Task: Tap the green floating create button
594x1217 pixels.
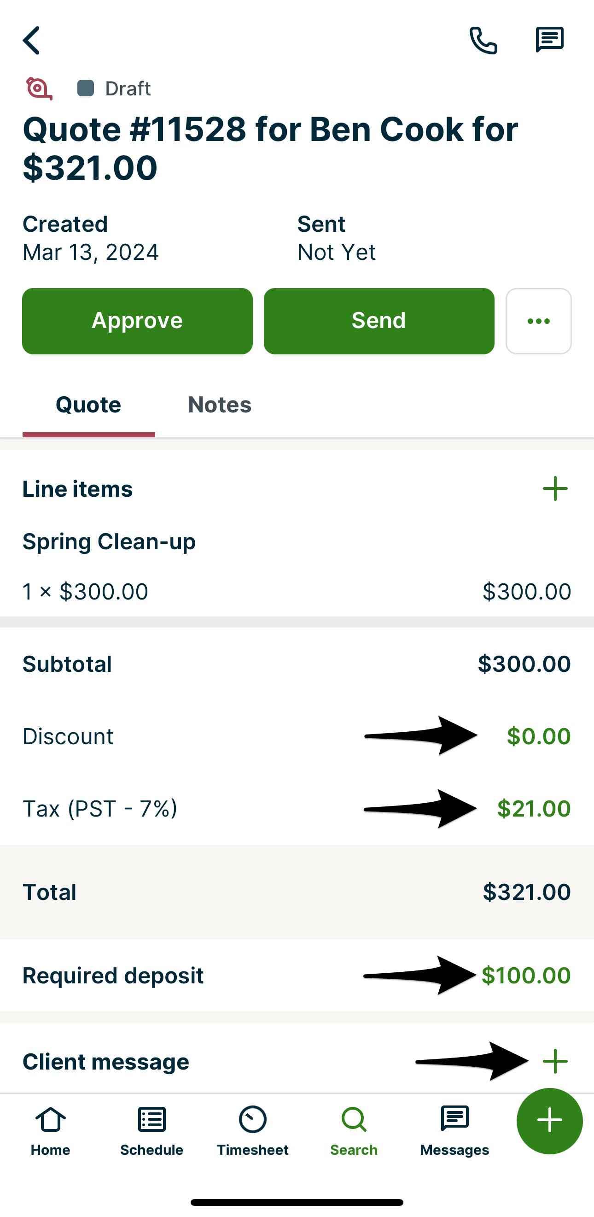Action: pyautogui.click(x=549, y=1121)
